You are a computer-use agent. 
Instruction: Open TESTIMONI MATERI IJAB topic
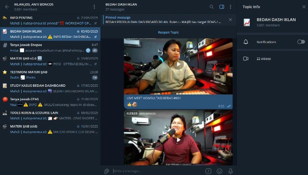tap(50, 75)
